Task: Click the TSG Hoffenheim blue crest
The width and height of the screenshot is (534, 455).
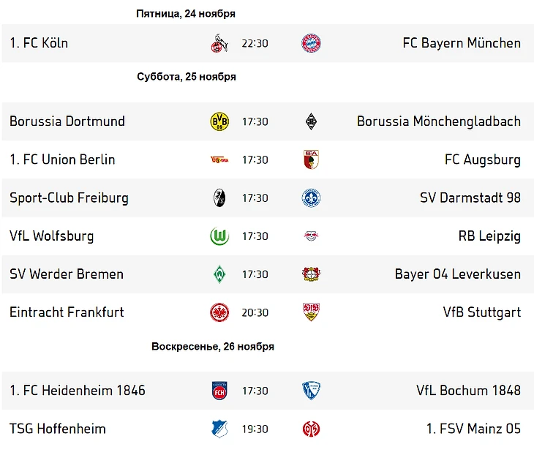Action: pyautogui.click(x=219, y=429)
